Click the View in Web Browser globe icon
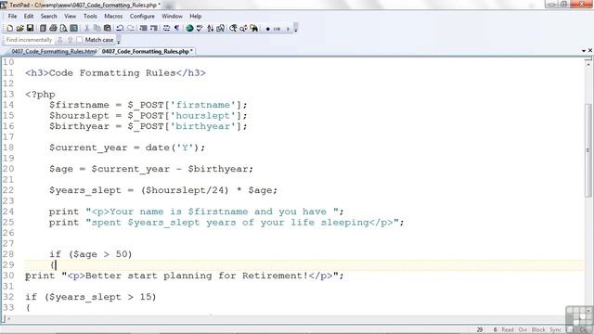Viewport: 594px width, 334px height. 189,29
